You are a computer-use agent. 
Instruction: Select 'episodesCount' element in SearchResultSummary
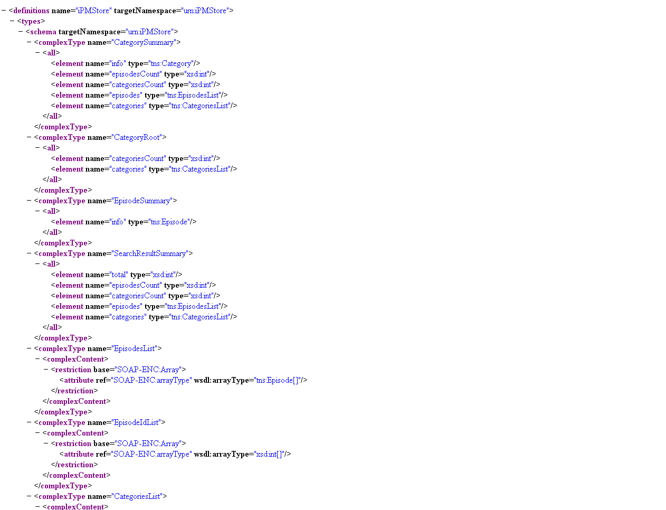134,285
